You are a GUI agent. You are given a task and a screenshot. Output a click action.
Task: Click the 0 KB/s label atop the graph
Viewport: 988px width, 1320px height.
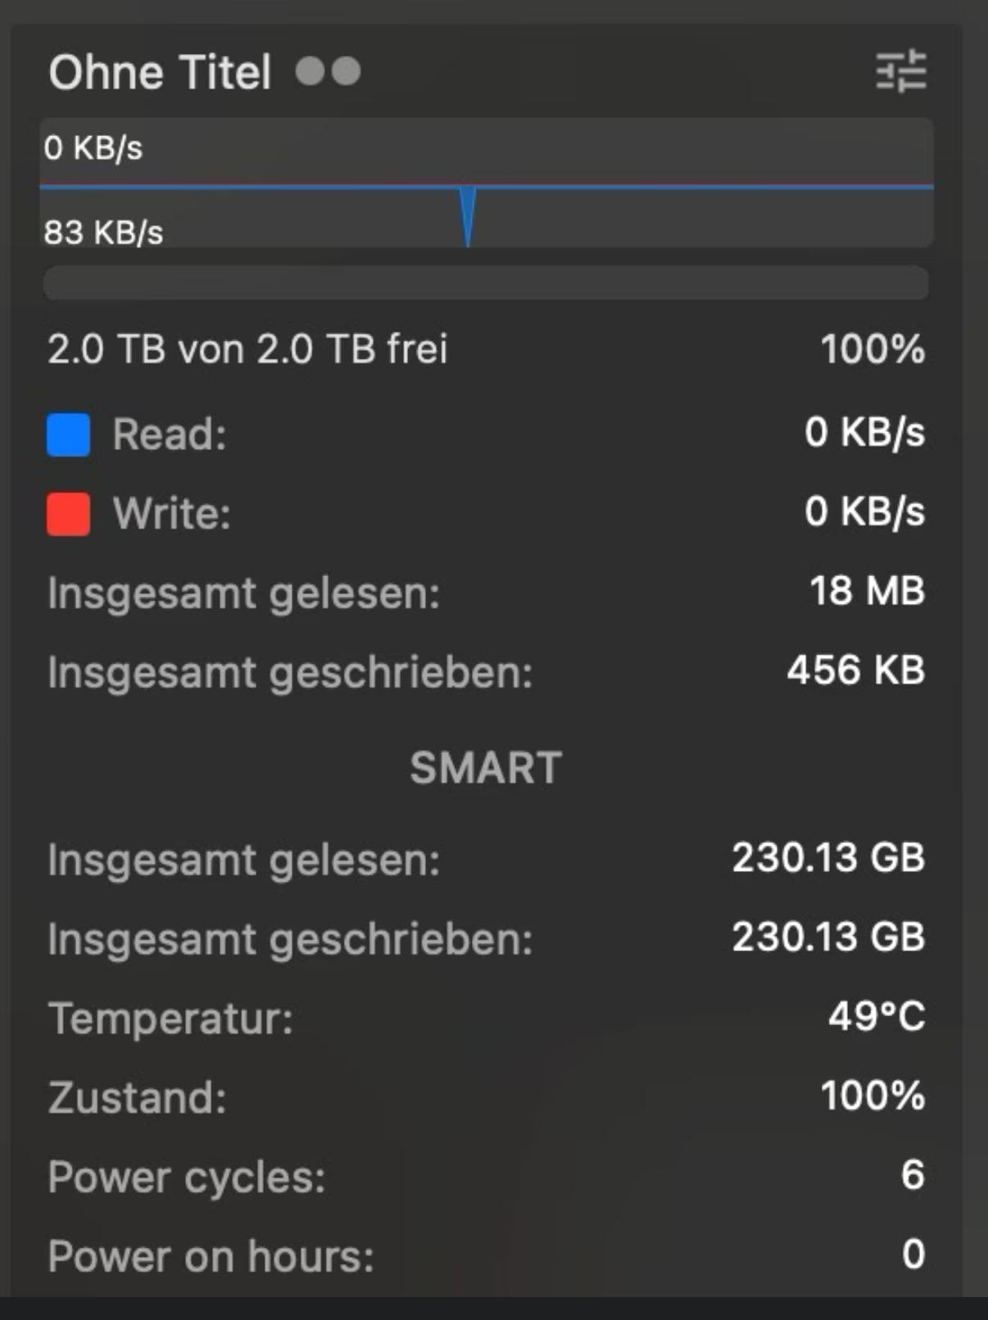click(93, 148)
